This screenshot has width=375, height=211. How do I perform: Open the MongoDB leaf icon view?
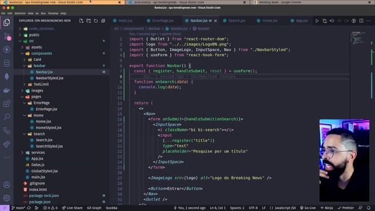6,77
